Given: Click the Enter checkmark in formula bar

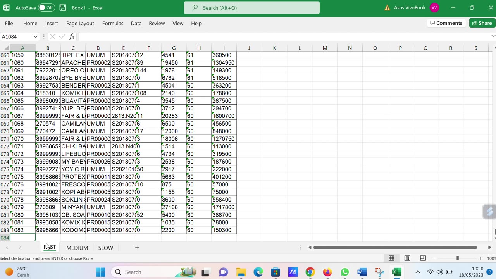Looking at the screenshot, I should (62, 37).
